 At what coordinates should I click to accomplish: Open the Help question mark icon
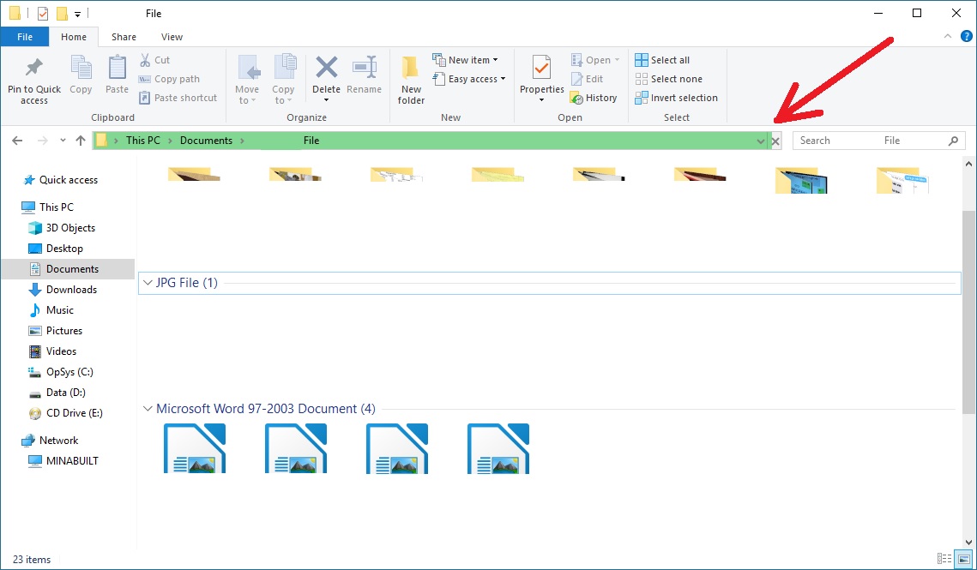pos(967,37)
